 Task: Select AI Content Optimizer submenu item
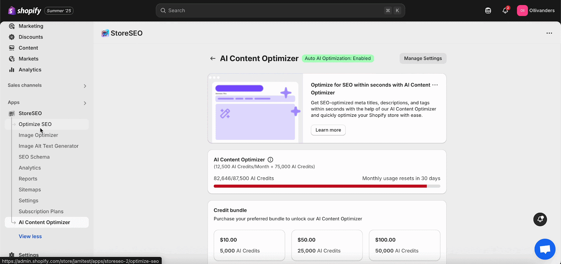pos(47,222)
